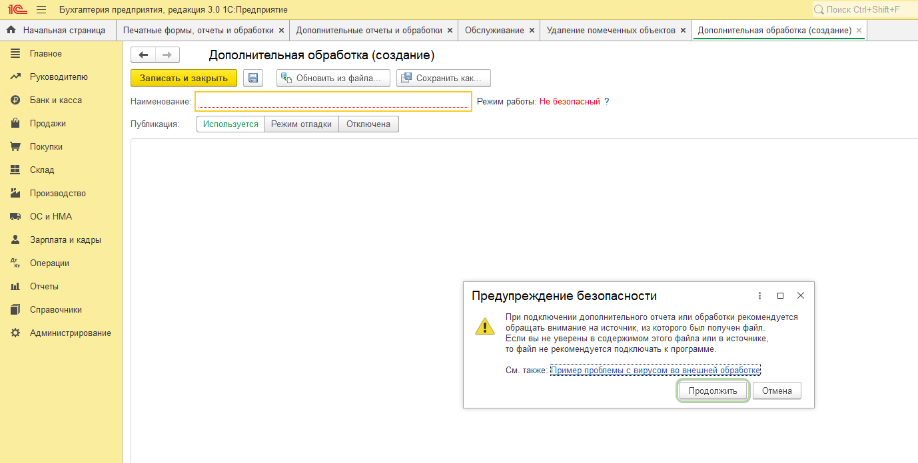Click the home icon on Начальная страница tab
This screenshot has height=463, width=918.
pyautogui.click(x=11, y=30)
